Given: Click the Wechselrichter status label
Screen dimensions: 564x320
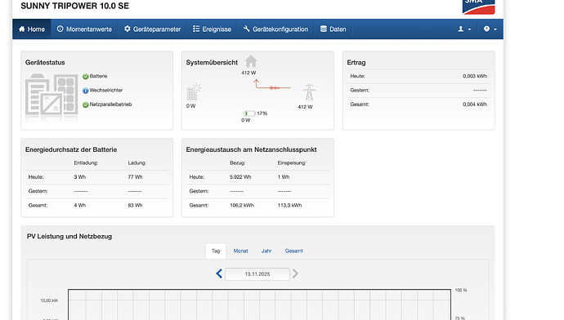Looking at the screenshot, I should 106,90.
